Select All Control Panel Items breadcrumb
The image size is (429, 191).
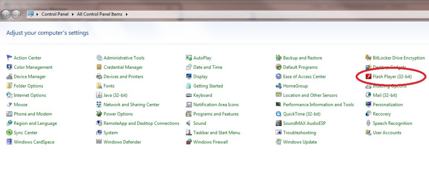pyautogui.click(x=100, y=14)
